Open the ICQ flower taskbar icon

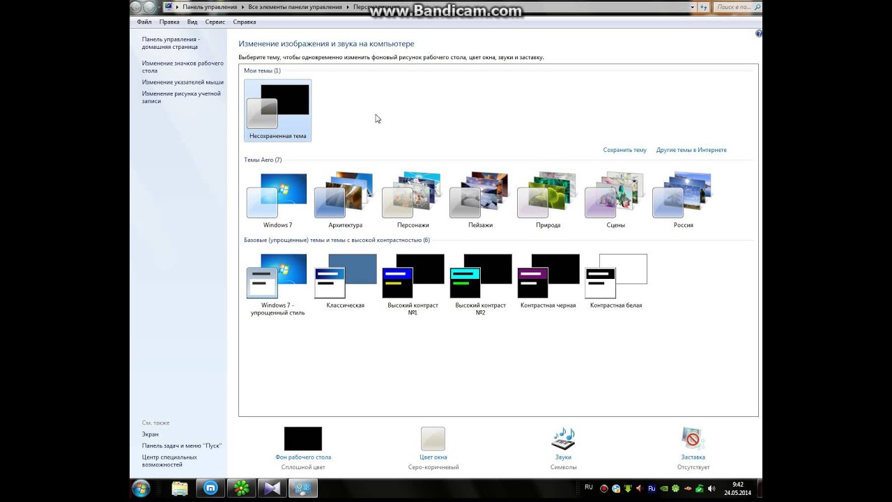[241, 489]
